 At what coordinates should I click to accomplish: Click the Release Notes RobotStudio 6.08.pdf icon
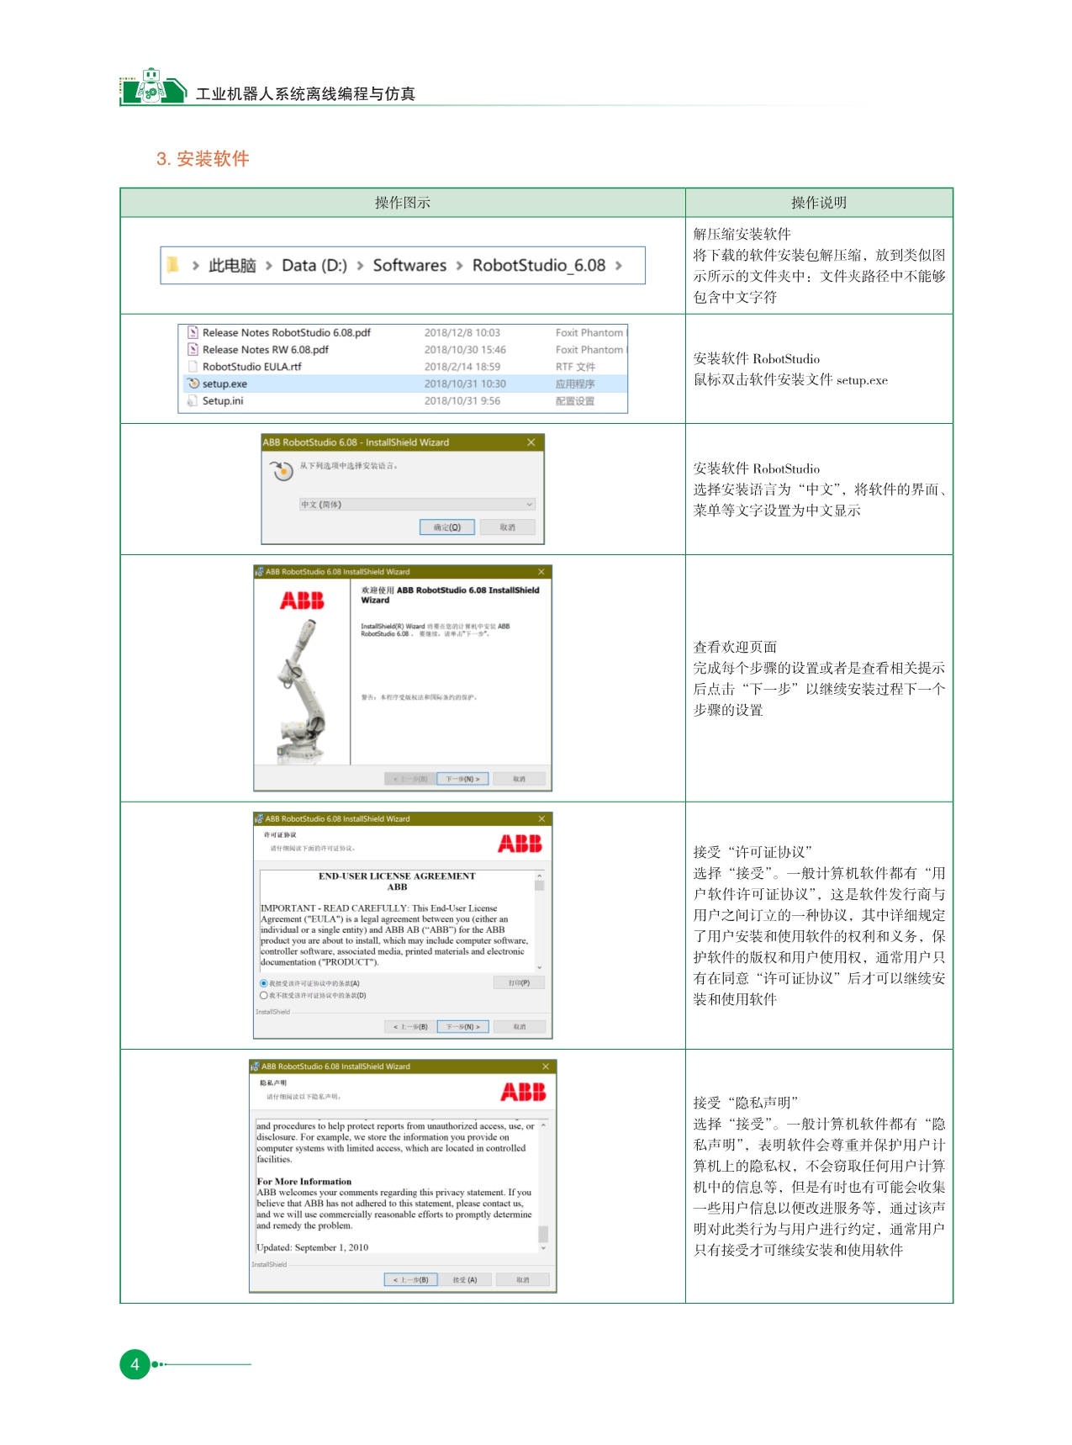pyautogui.click(x=193, y=333)
